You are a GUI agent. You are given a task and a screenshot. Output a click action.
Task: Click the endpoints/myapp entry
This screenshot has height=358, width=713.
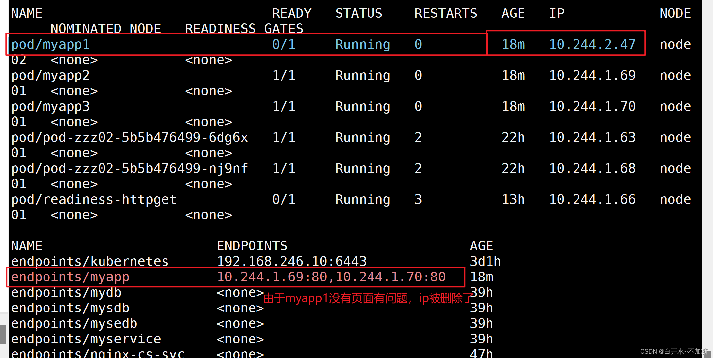tap(70, 277)
